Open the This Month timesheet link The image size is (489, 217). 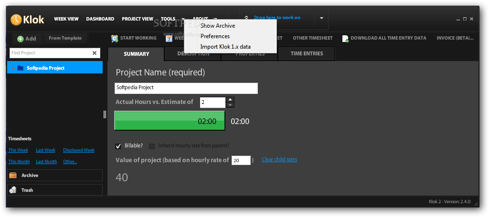pos(19,162)
